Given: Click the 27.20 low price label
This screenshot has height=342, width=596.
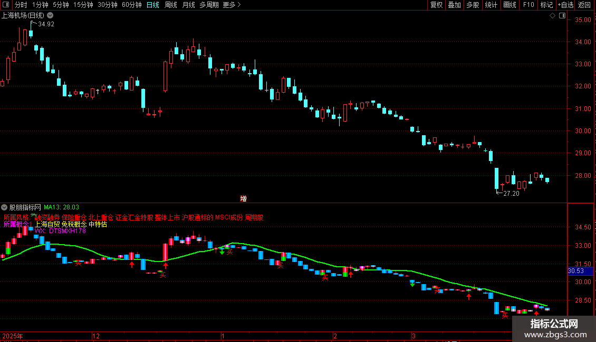Looking at the screenshot, I should pos(511,194).
